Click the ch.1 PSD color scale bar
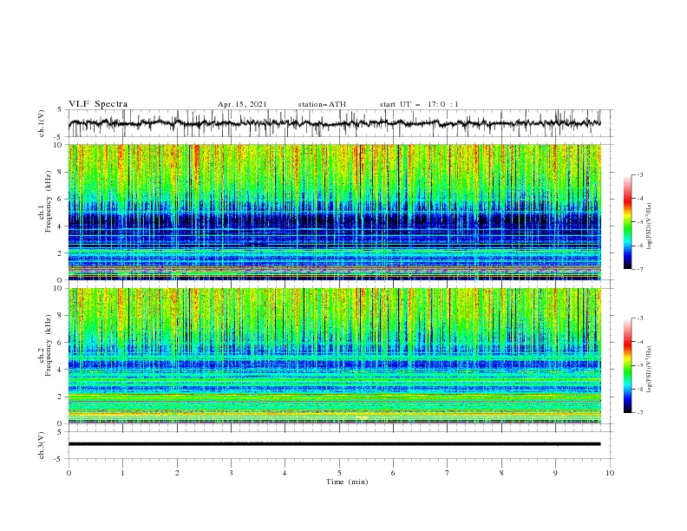 click(628, 222)
